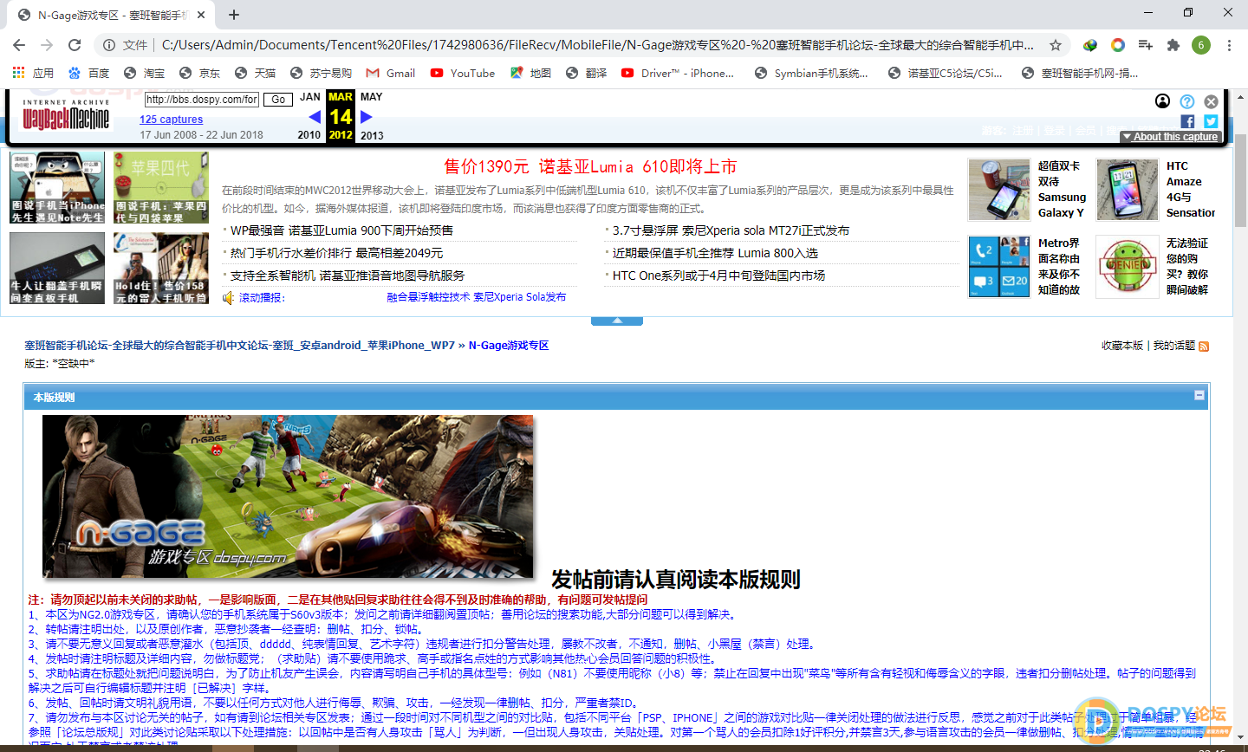
Task: Open 支持全系智能机 诺基亚推语音地图 article
Action: pyautogui.click(x=348, y=276)
